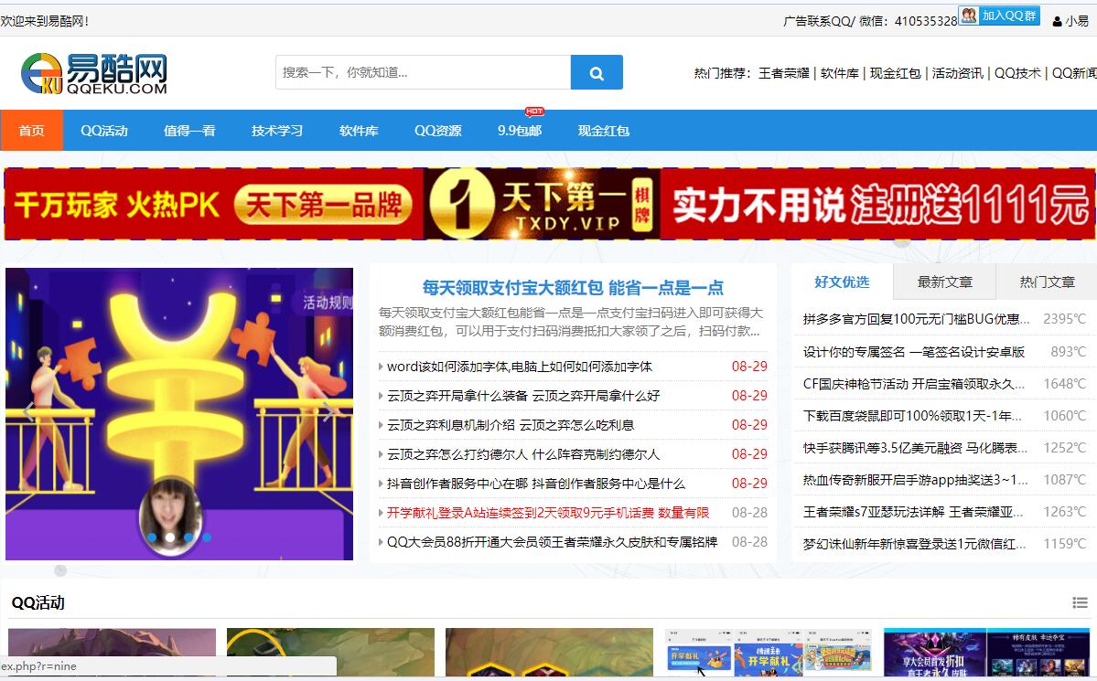
Task: Open the 9.9包邮 navigation item
Action: click(520, 131)
